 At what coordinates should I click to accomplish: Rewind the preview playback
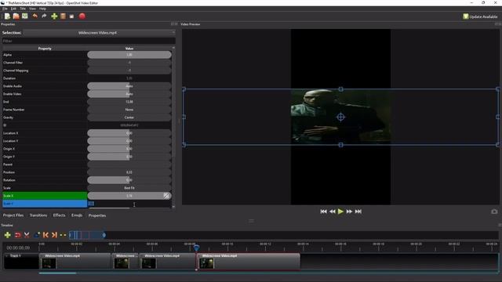[333, 211]
